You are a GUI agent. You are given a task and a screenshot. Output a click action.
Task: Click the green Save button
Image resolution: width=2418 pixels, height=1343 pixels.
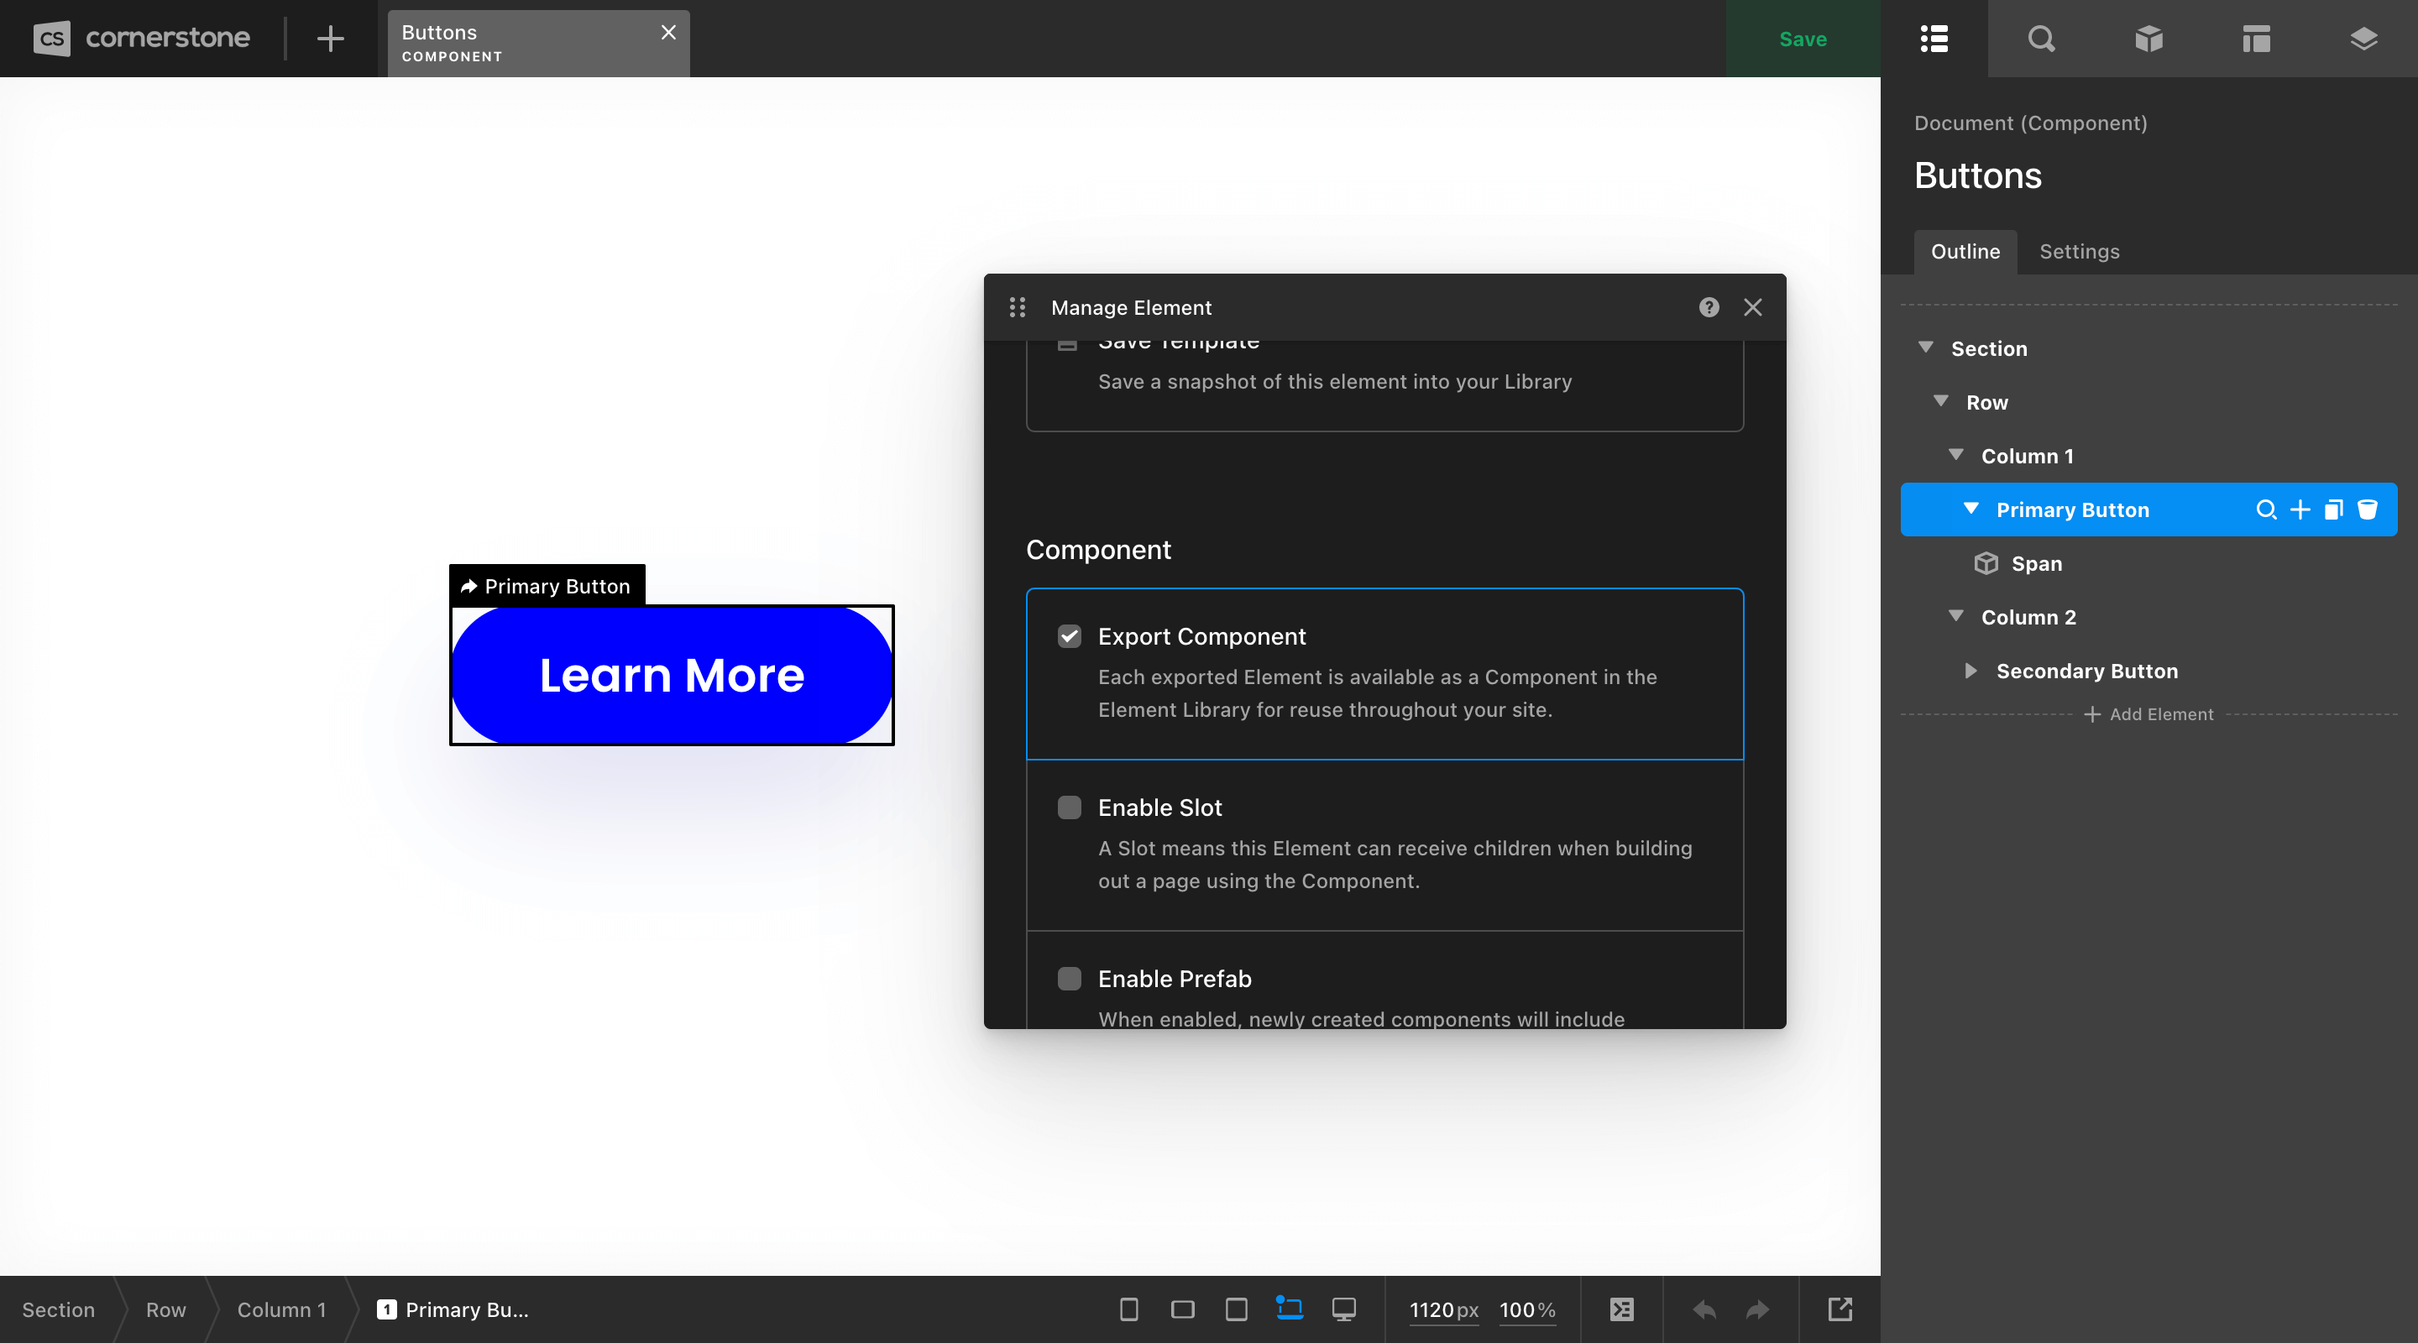click(1803, 39)
